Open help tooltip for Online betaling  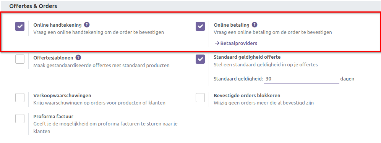pos(255,25)
